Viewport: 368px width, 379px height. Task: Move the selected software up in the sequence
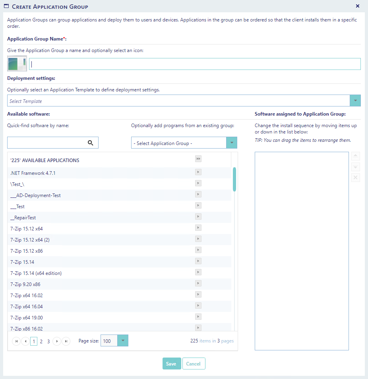click(356, 156)
